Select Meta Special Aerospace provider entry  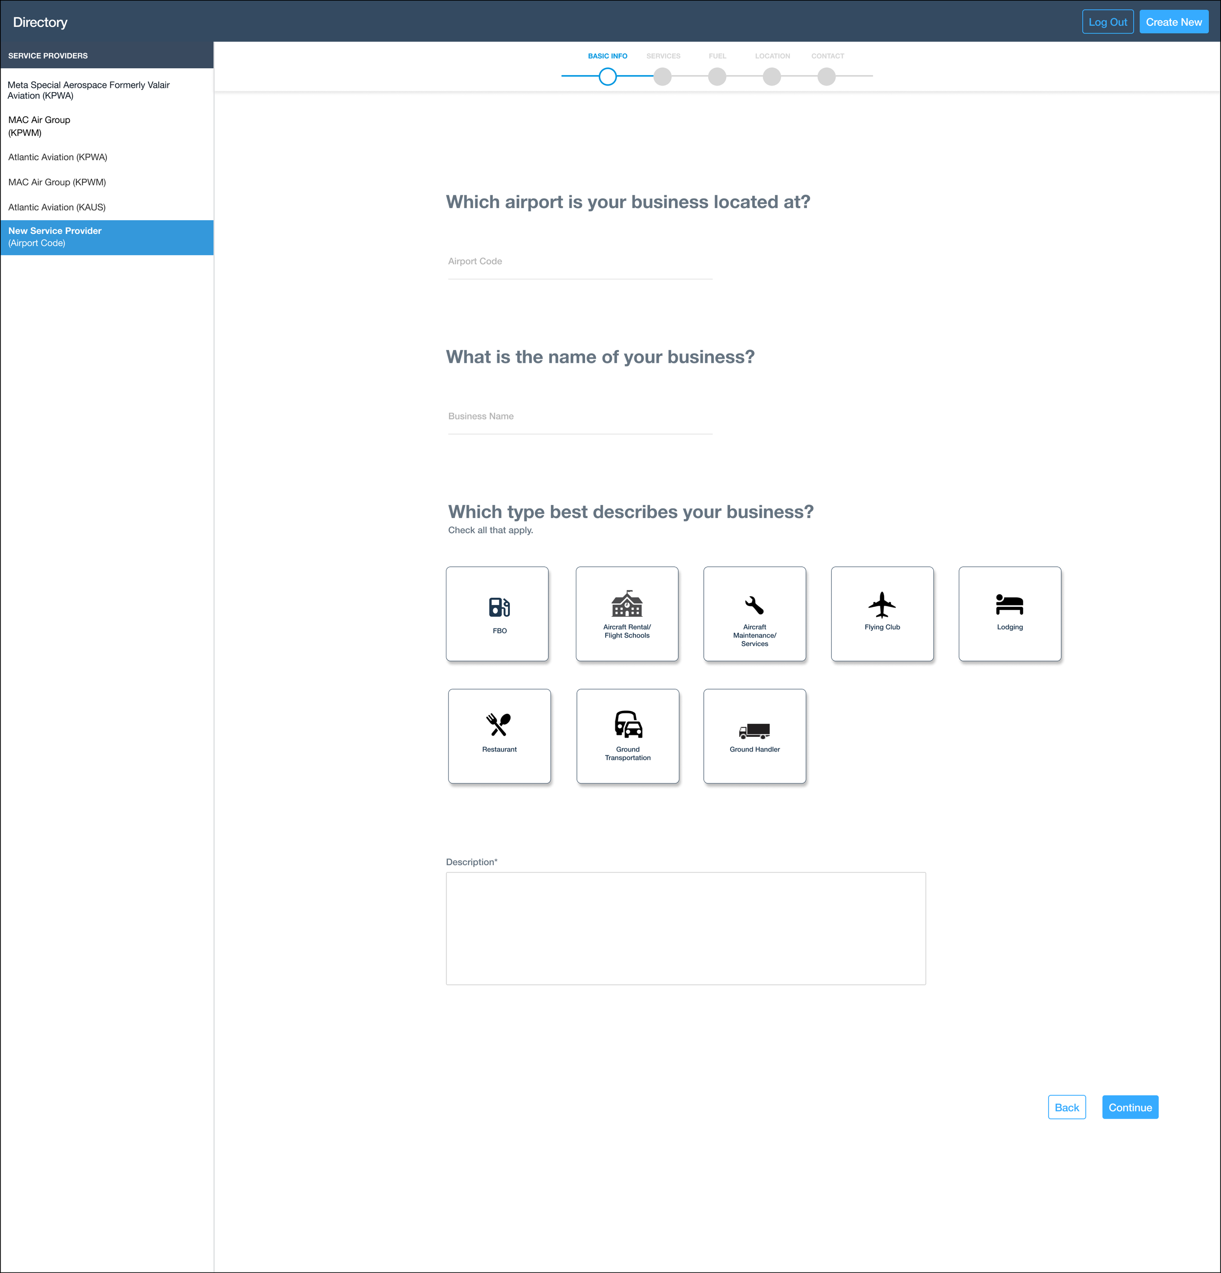pyautogui.click(x=88, y=90)
